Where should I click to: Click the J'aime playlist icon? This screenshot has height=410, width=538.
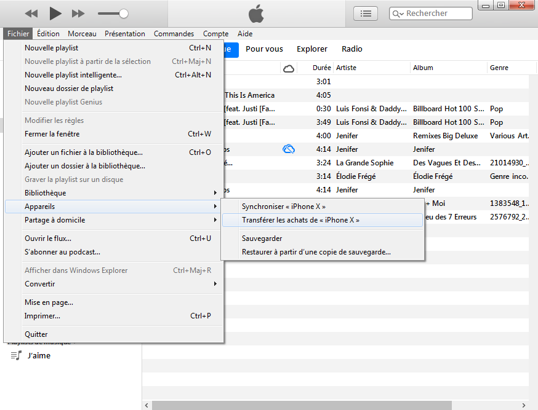[x=16, y=355]
